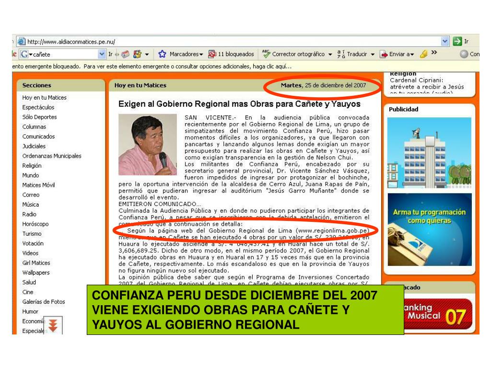Viewport: 491px width, 368px height.
Task: Open the Mundo section
Action: coord(30,175)
